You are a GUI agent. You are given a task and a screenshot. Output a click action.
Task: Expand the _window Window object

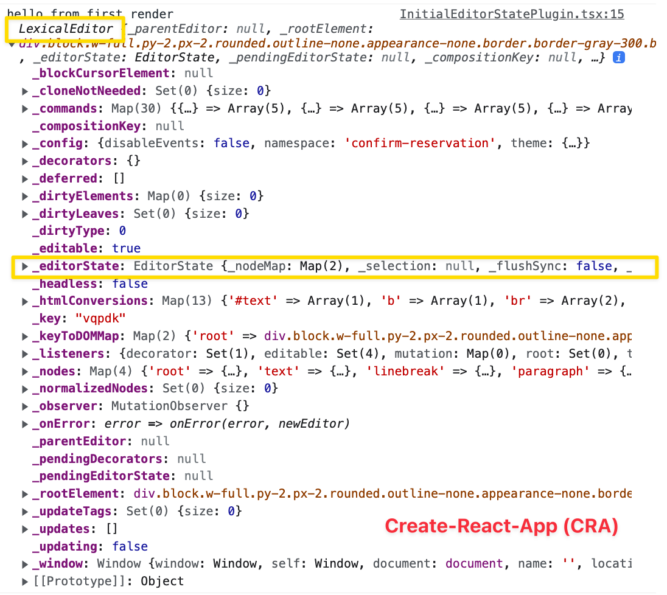click(x=24, y=563)
